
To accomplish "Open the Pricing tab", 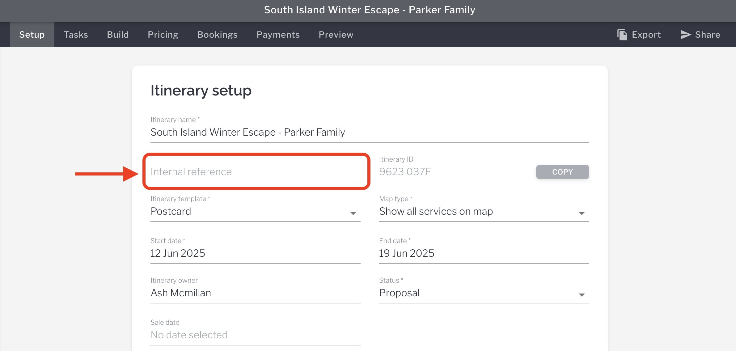I will point(163,35).
